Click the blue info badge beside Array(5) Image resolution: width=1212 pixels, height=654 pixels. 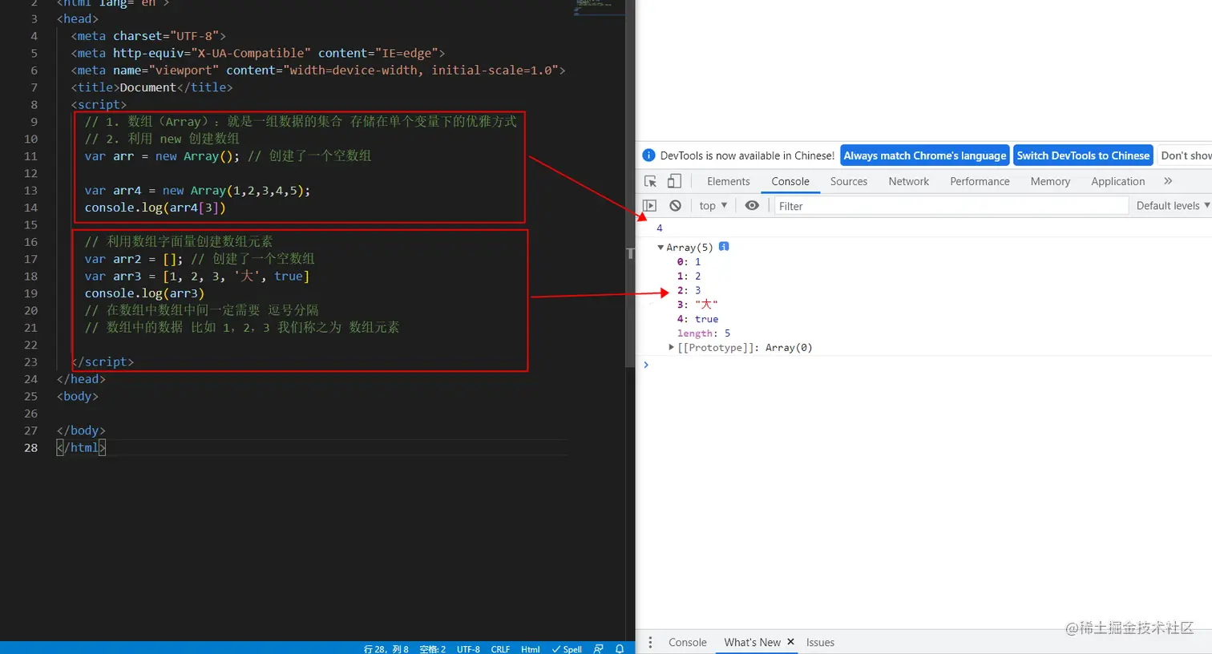pos(724,247)
